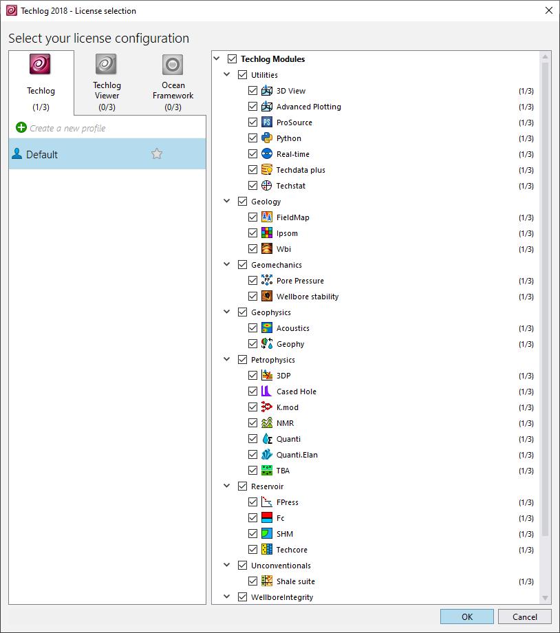Click the Quanti droplet sigma icon
This screenshot has width=560, height=633.
pos(266,438)
